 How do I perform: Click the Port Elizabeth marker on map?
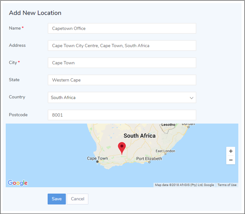click(149, 162)
